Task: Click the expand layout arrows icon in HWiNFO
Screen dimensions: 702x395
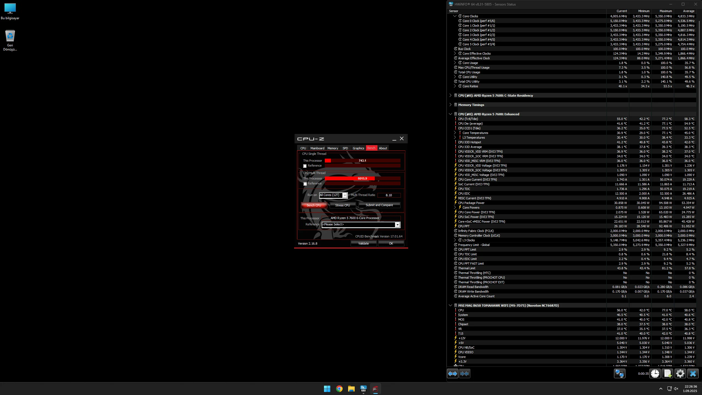Action: point(452,374)
